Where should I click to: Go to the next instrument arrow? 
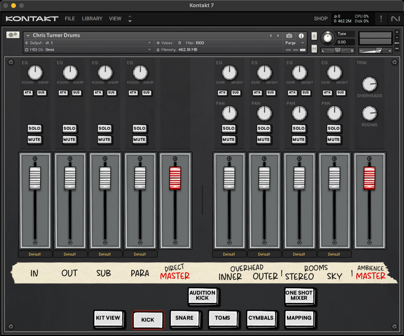coord(278,36)
